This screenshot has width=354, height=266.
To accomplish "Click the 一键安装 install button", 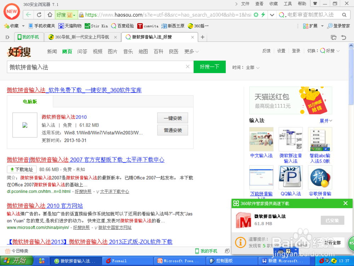I will [x=172, y=118].
